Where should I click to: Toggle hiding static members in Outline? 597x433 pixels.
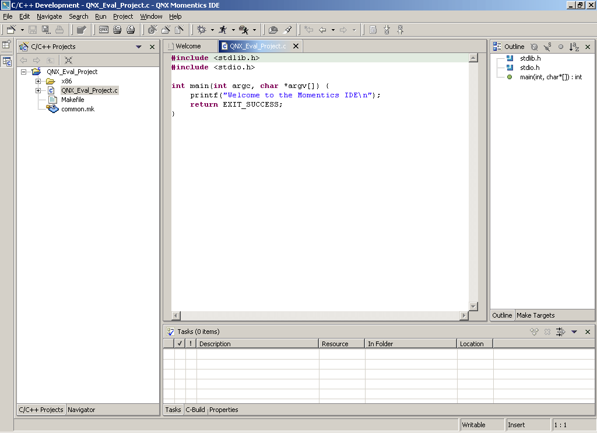point(546,47)
